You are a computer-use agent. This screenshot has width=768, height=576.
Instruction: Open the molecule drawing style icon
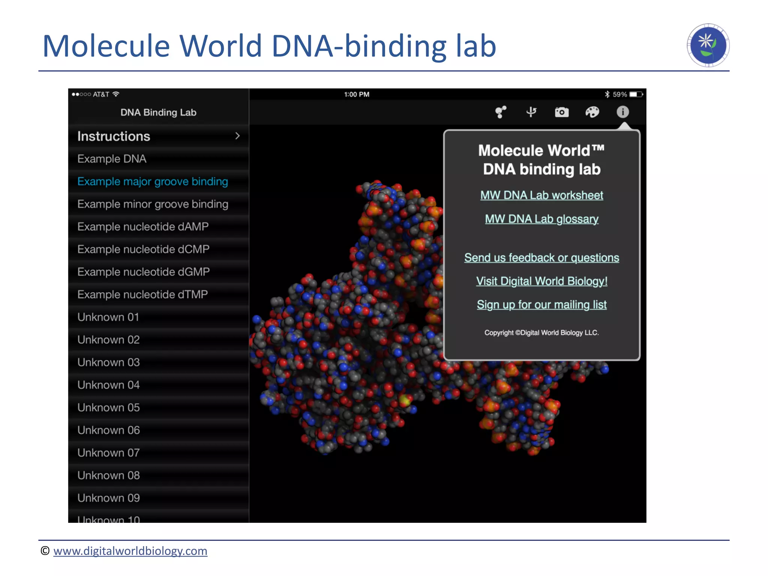501,112
